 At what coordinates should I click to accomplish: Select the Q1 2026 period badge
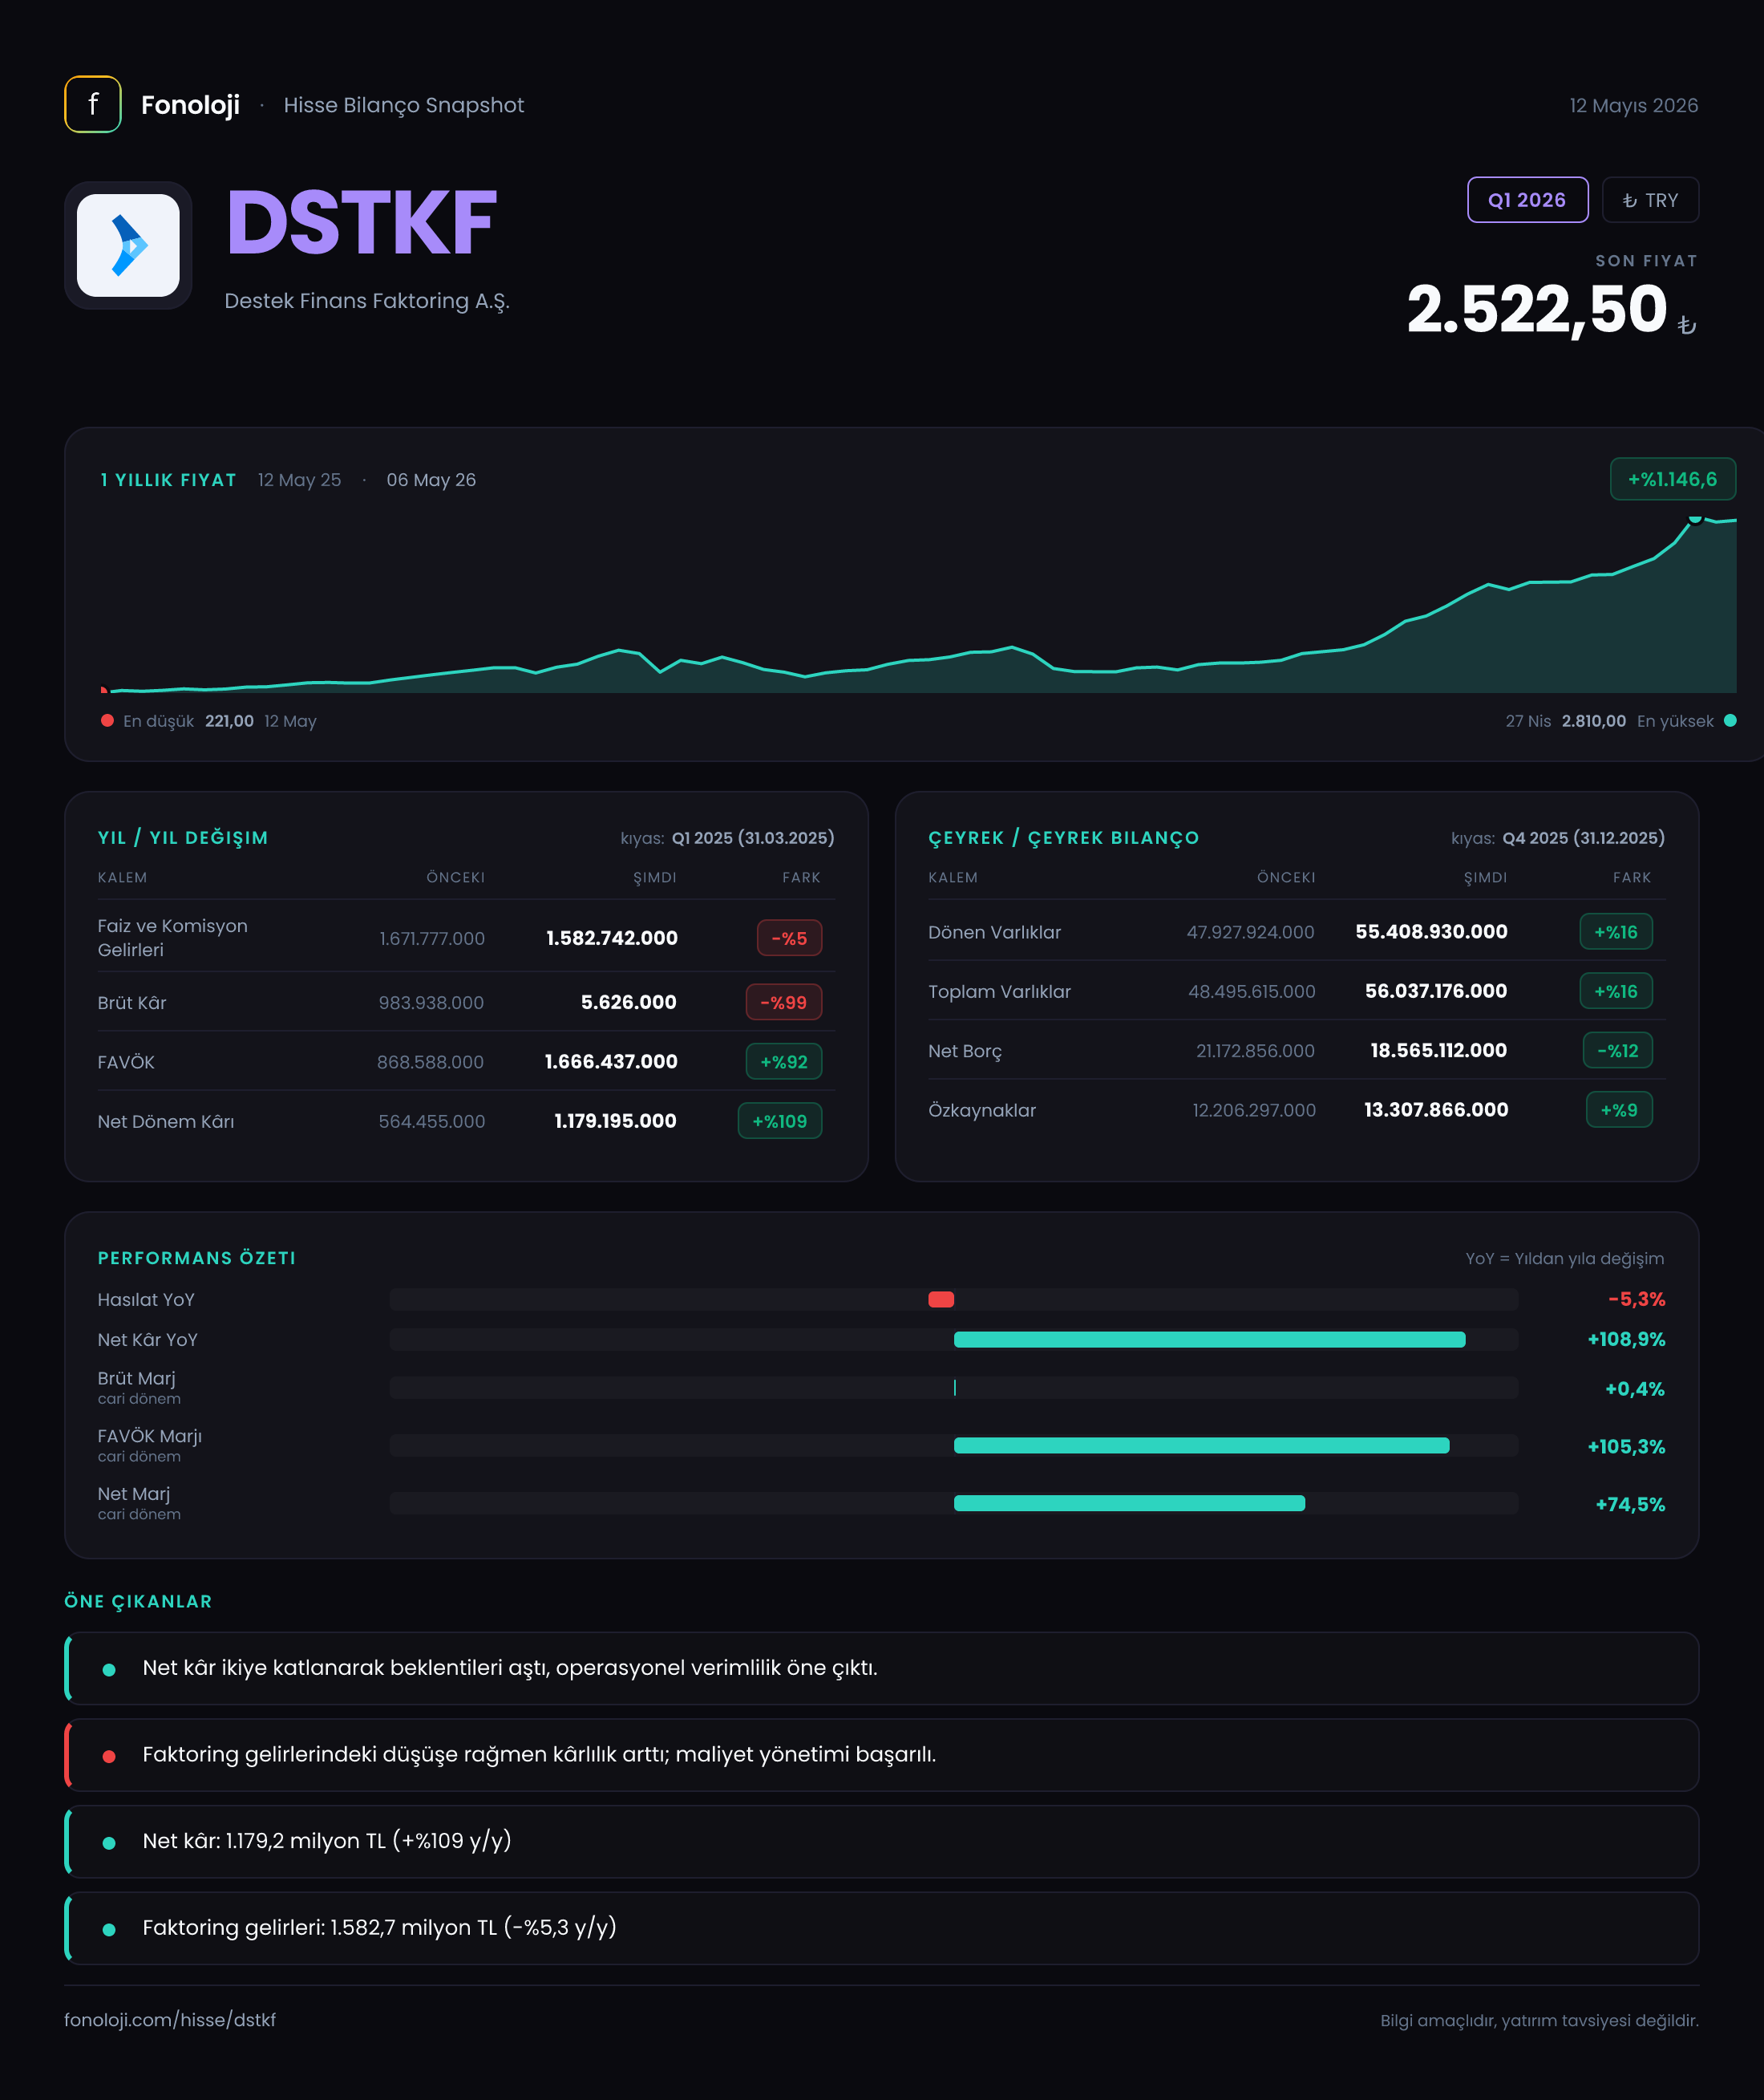click(x=1527, y=200)
